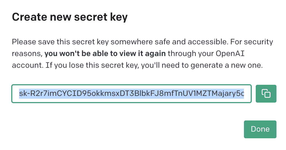The height and width of the screenshot is (150, 286).
Task: Select the secret key text field
Action: tap(132, 94)
